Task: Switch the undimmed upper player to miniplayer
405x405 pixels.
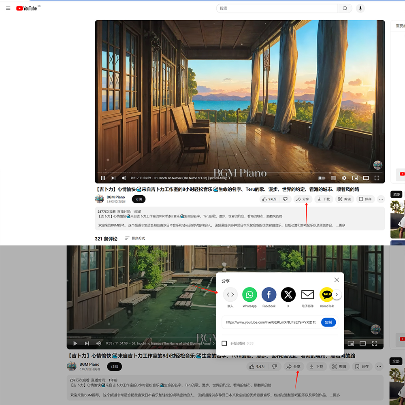Action: [355, 178]
